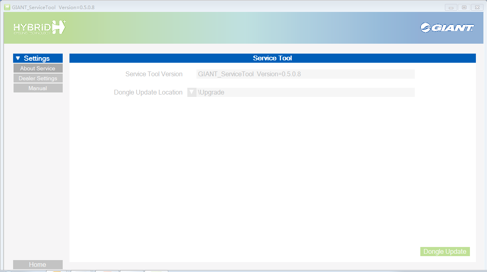The image size is (487, 272).
Task: Click Service Tool Version field
Action: click(306, 74)
